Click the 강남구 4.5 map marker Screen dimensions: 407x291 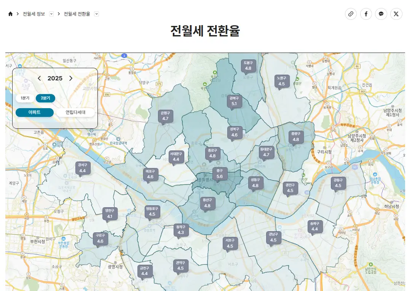273,237
